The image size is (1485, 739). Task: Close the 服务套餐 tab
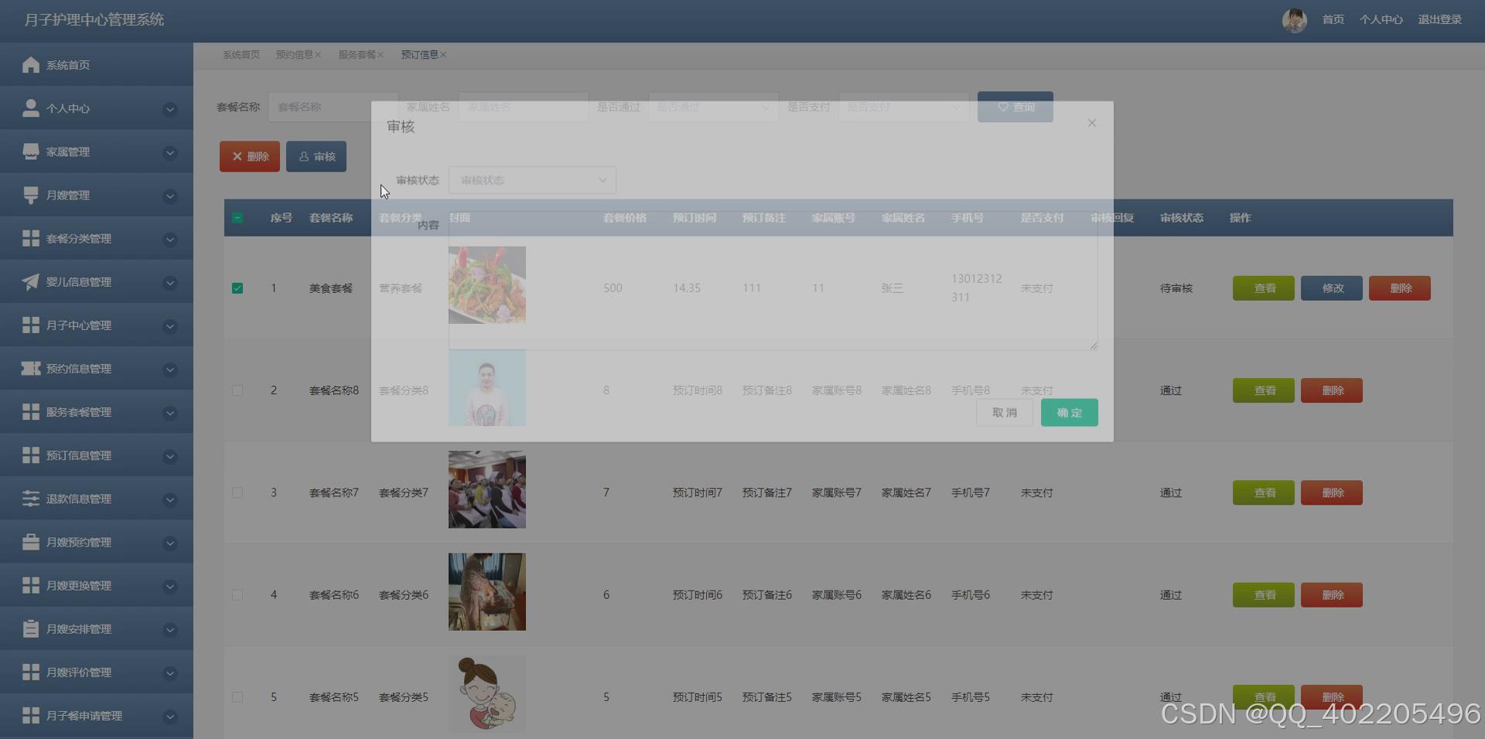tap(381, 55)
